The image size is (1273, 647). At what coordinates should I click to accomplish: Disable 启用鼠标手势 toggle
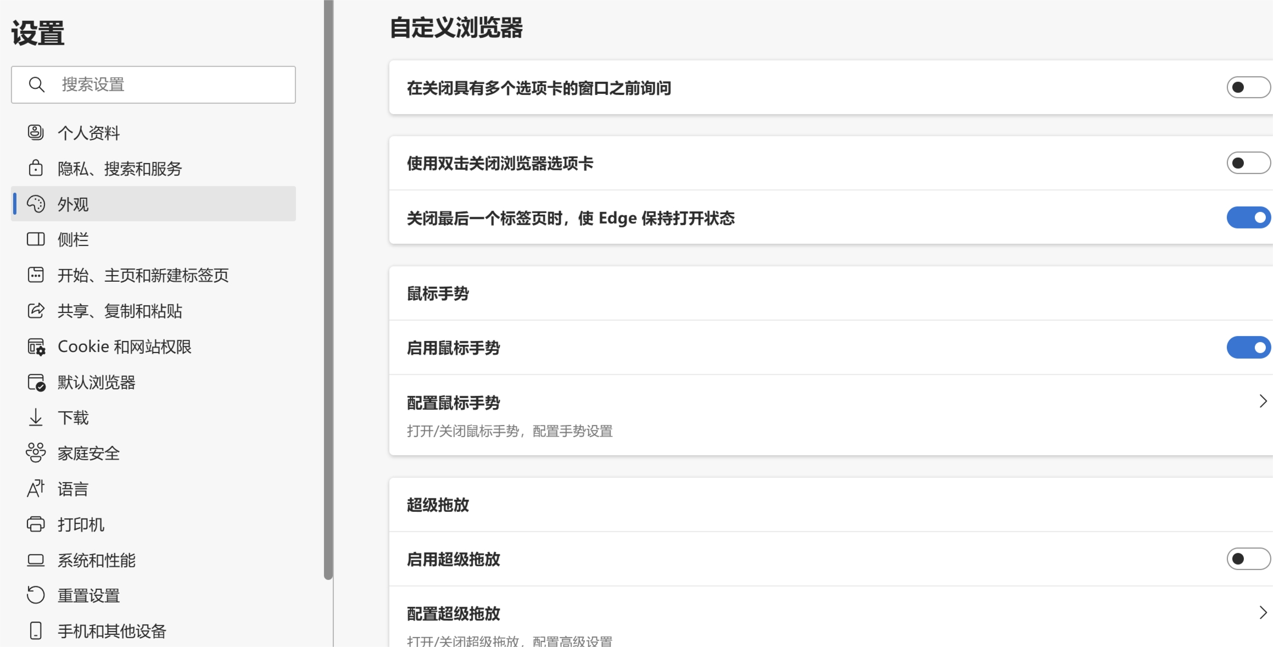(x=1248, y=348)
